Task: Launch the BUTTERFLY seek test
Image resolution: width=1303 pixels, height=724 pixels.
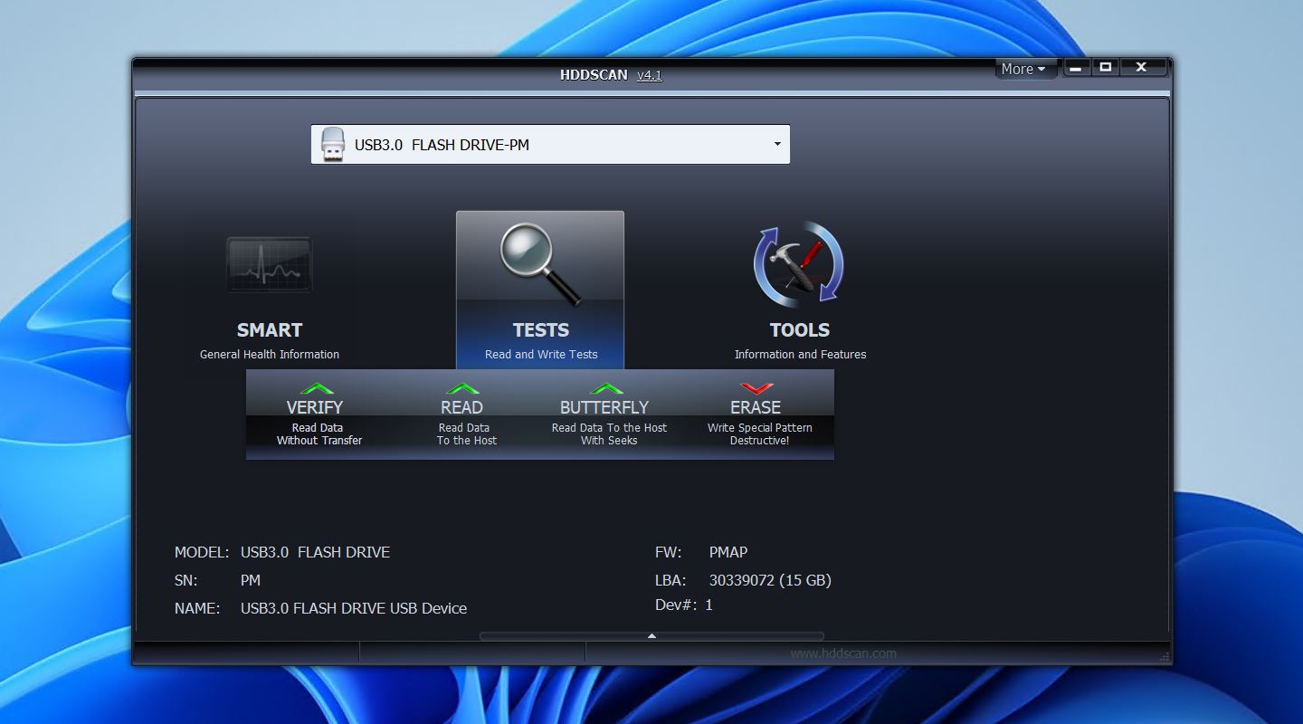Action: (604, 407)
